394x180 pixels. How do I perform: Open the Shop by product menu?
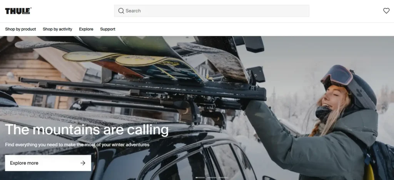point(20,29)
